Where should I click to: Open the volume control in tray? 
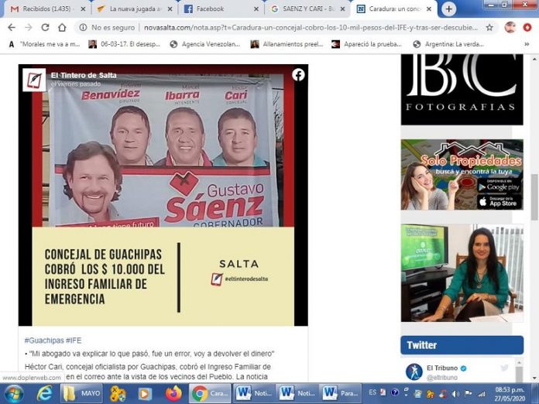coord(456,394)
